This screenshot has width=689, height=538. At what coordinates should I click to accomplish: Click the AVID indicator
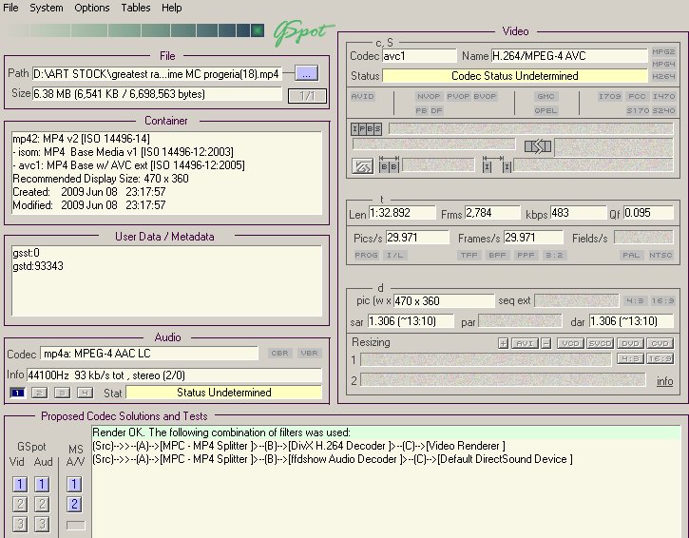362,96
